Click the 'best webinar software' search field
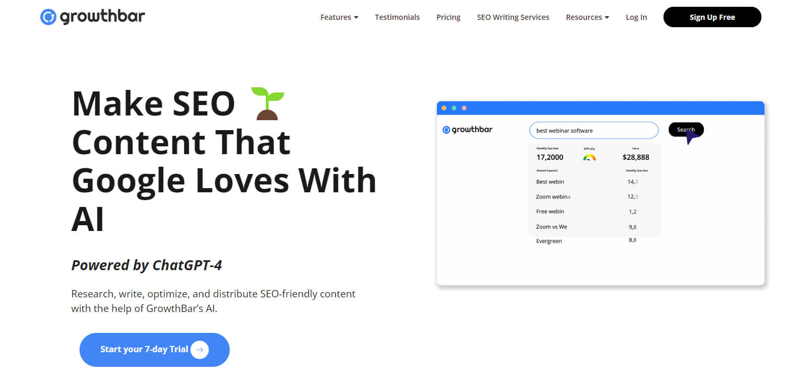 pyautogui.click(x=593, y=130)
